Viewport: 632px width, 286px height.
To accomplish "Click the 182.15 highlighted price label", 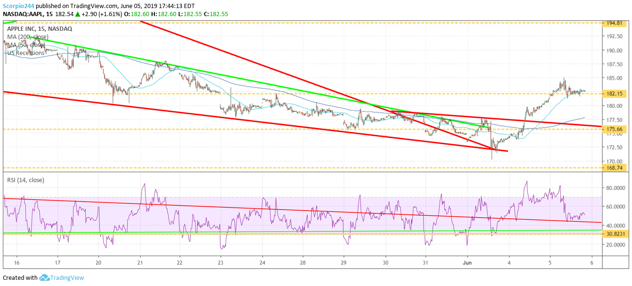I will (615, 94).
